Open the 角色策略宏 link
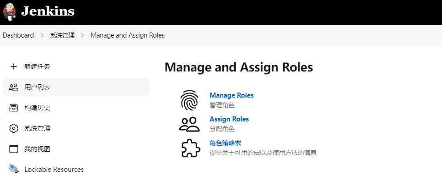 (x=225, y=143)
